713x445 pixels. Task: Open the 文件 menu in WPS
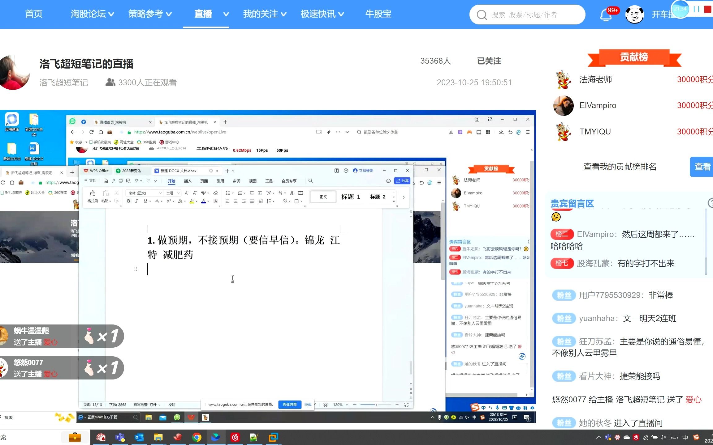coord(90,181)
